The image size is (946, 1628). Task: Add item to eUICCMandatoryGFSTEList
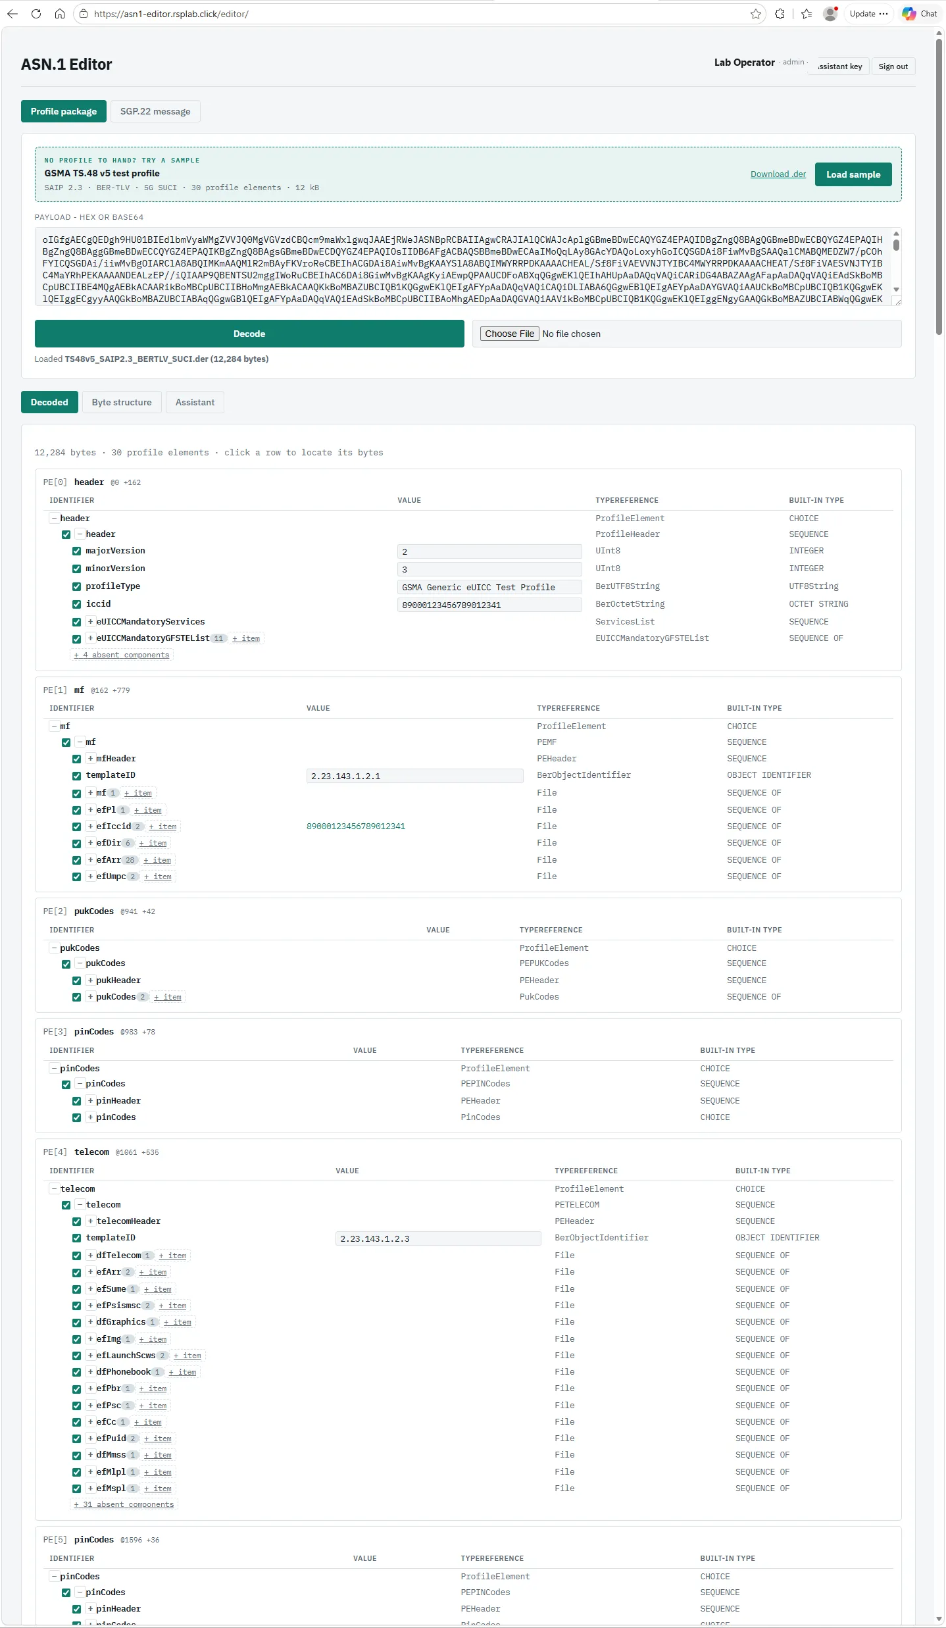click(x=246, y=639)
